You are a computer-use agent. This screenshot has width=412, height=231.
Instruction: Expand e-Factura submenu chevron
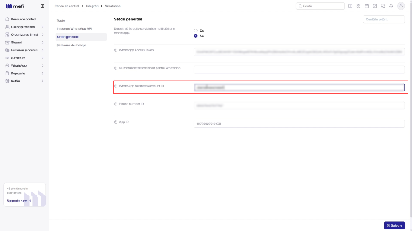pyautogui.click(x=43, y=58)
